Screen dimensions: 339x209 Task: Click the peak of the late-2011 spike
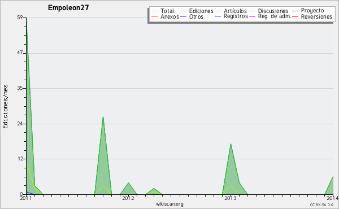(x=103, y=117)
